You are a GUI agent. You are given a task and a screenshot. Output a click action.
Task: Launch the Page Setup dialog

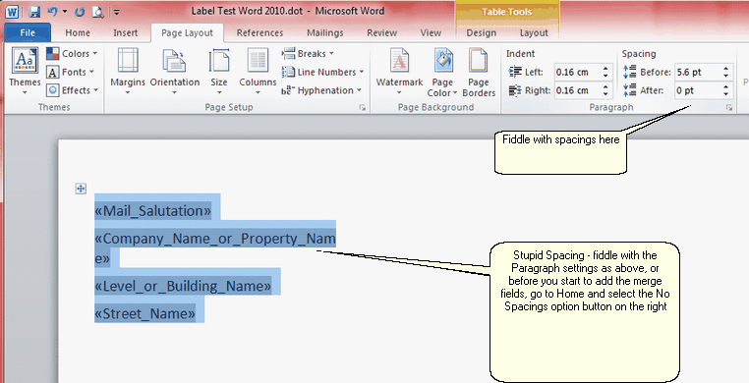coord(363,108)
